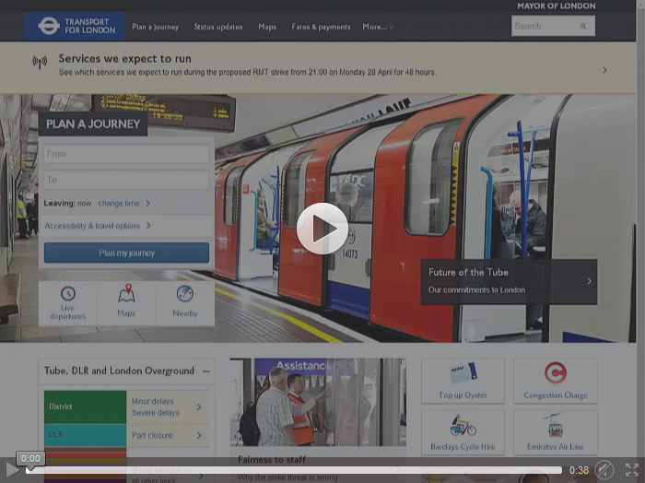Image resolution: width=645 pixels, height=483 pixels.
Task: Click the From input field
Action: (127, 154)
